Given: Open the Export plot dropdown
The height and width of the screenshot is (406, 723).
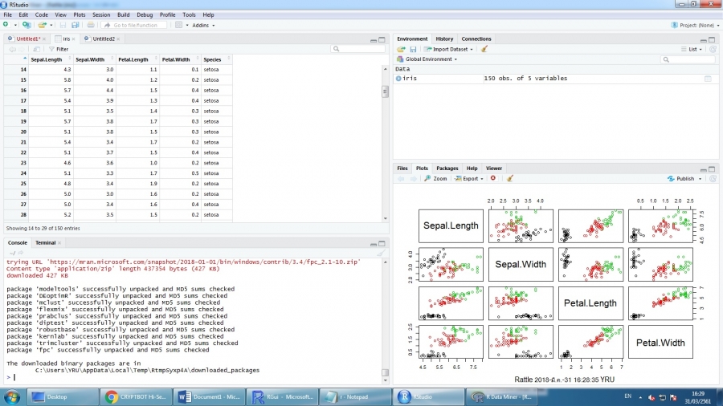Looking at the screenshot, I should (469, 179).
